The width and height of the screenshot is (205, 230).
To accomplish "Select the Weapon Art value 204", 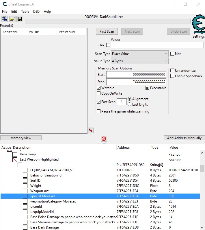I will (172, 191).
